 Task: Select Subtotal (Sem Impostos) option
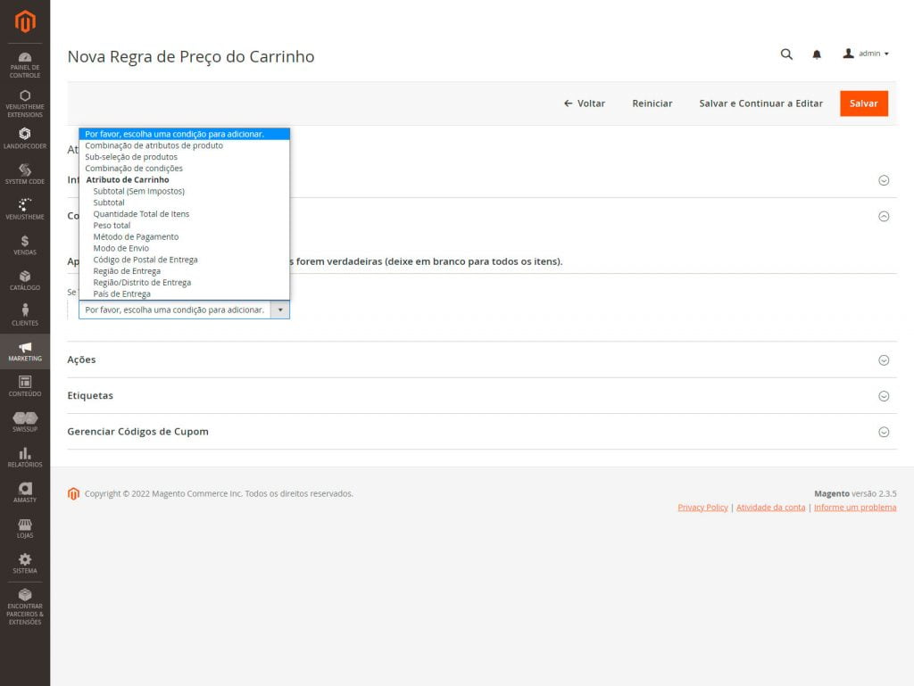tap(138, 191)
